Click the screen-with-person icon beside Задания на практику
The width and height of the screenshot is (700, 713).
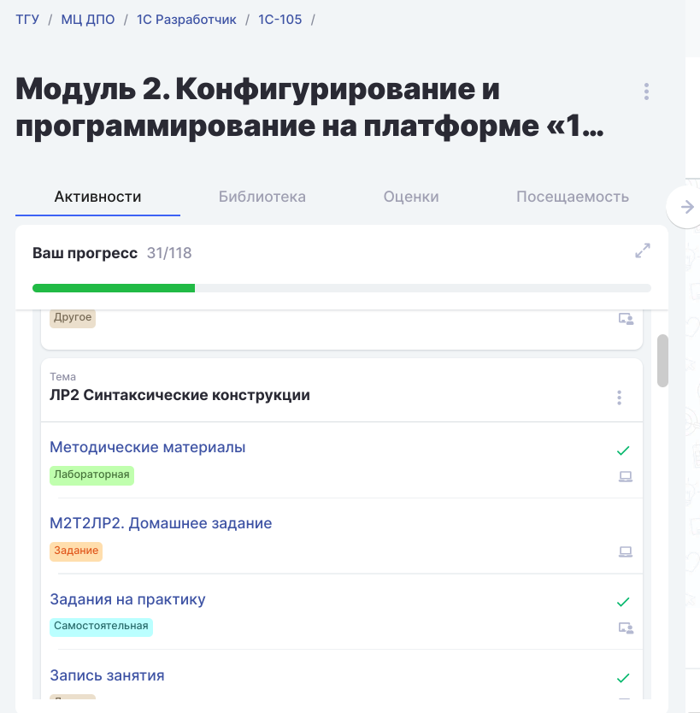[626, 628]
